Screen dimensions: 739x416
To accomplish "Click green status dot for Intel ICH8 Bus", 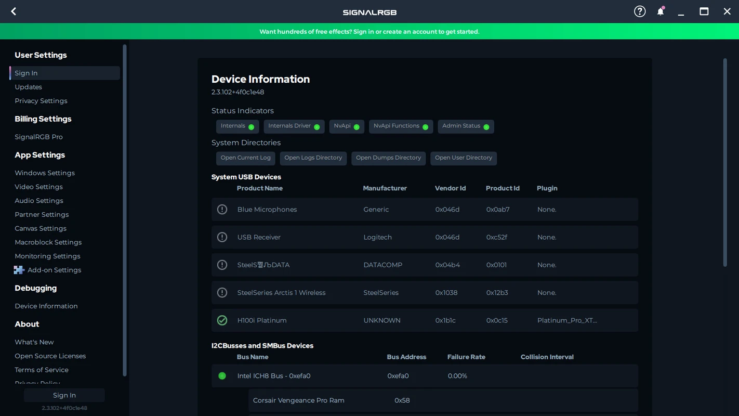I will (222, 376).
